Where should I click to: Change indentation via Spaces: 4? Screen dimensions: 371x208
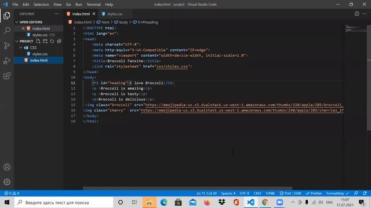click(x=228, y=194)
